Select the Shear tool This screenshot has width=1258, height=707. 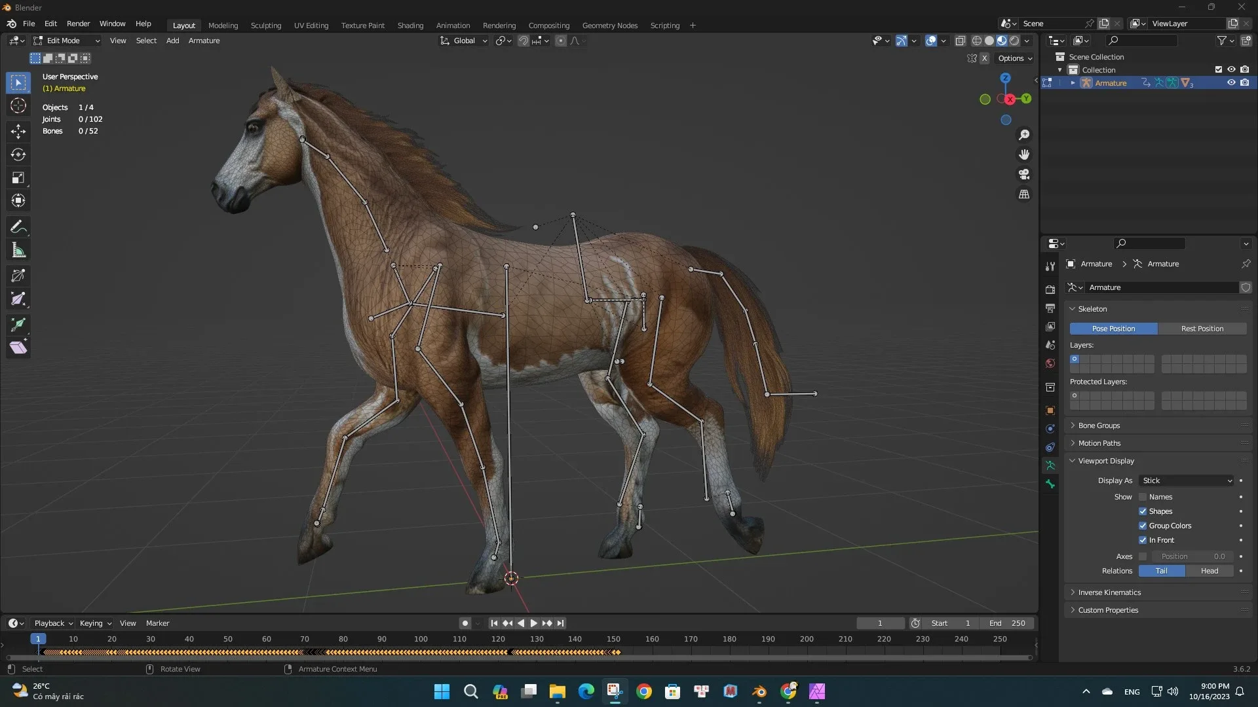tap(18, 348)
